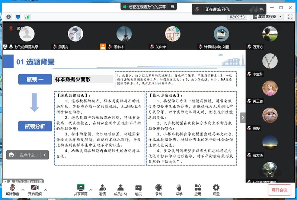Click the green network signal icon
Screen dimensions: 297x200
point(28,17)
